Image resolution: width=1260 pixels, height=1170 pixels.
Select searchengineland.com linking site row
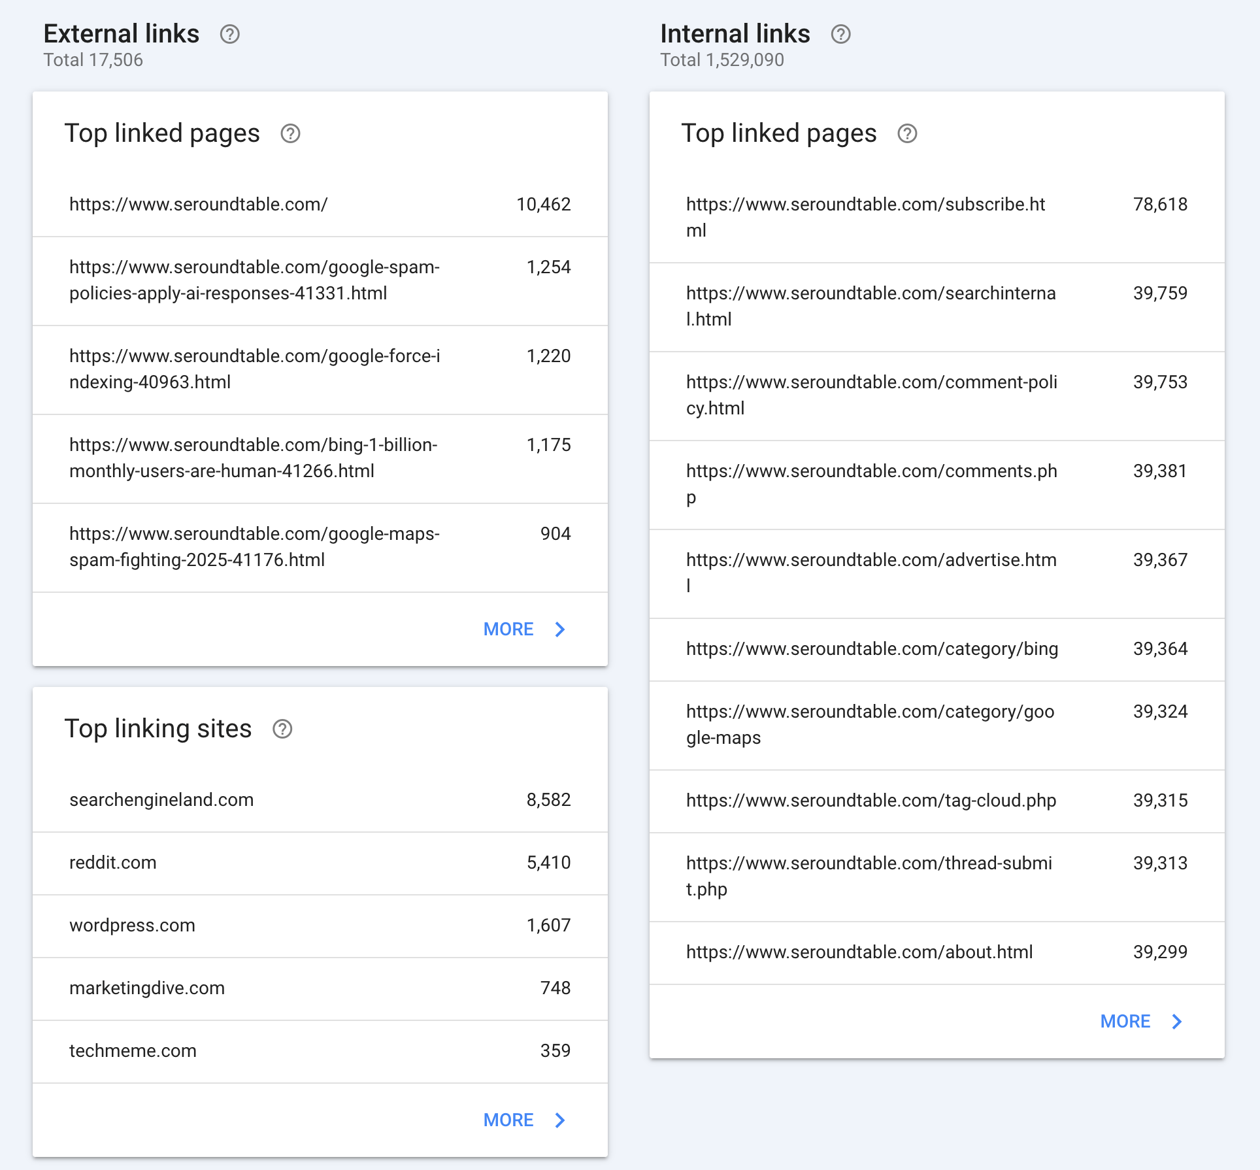[x=320, y=800]
